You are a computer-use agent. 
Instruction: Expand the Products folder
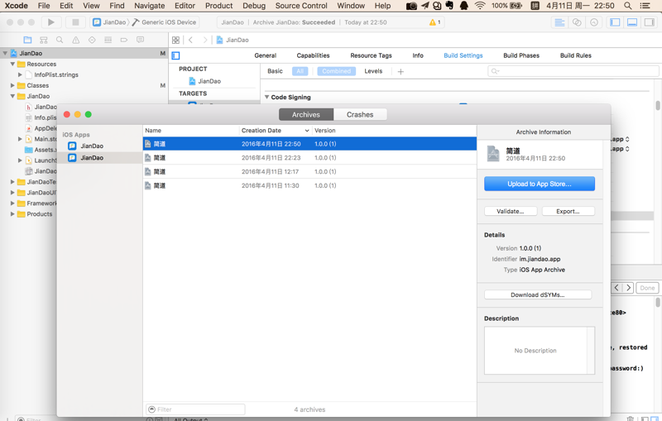pos(12,214)
